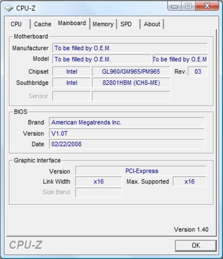Image resolution: width=223 pixels, height=259 pixels.
Task: Click the Motherboard group title
Action: click(x=31, y=36)
